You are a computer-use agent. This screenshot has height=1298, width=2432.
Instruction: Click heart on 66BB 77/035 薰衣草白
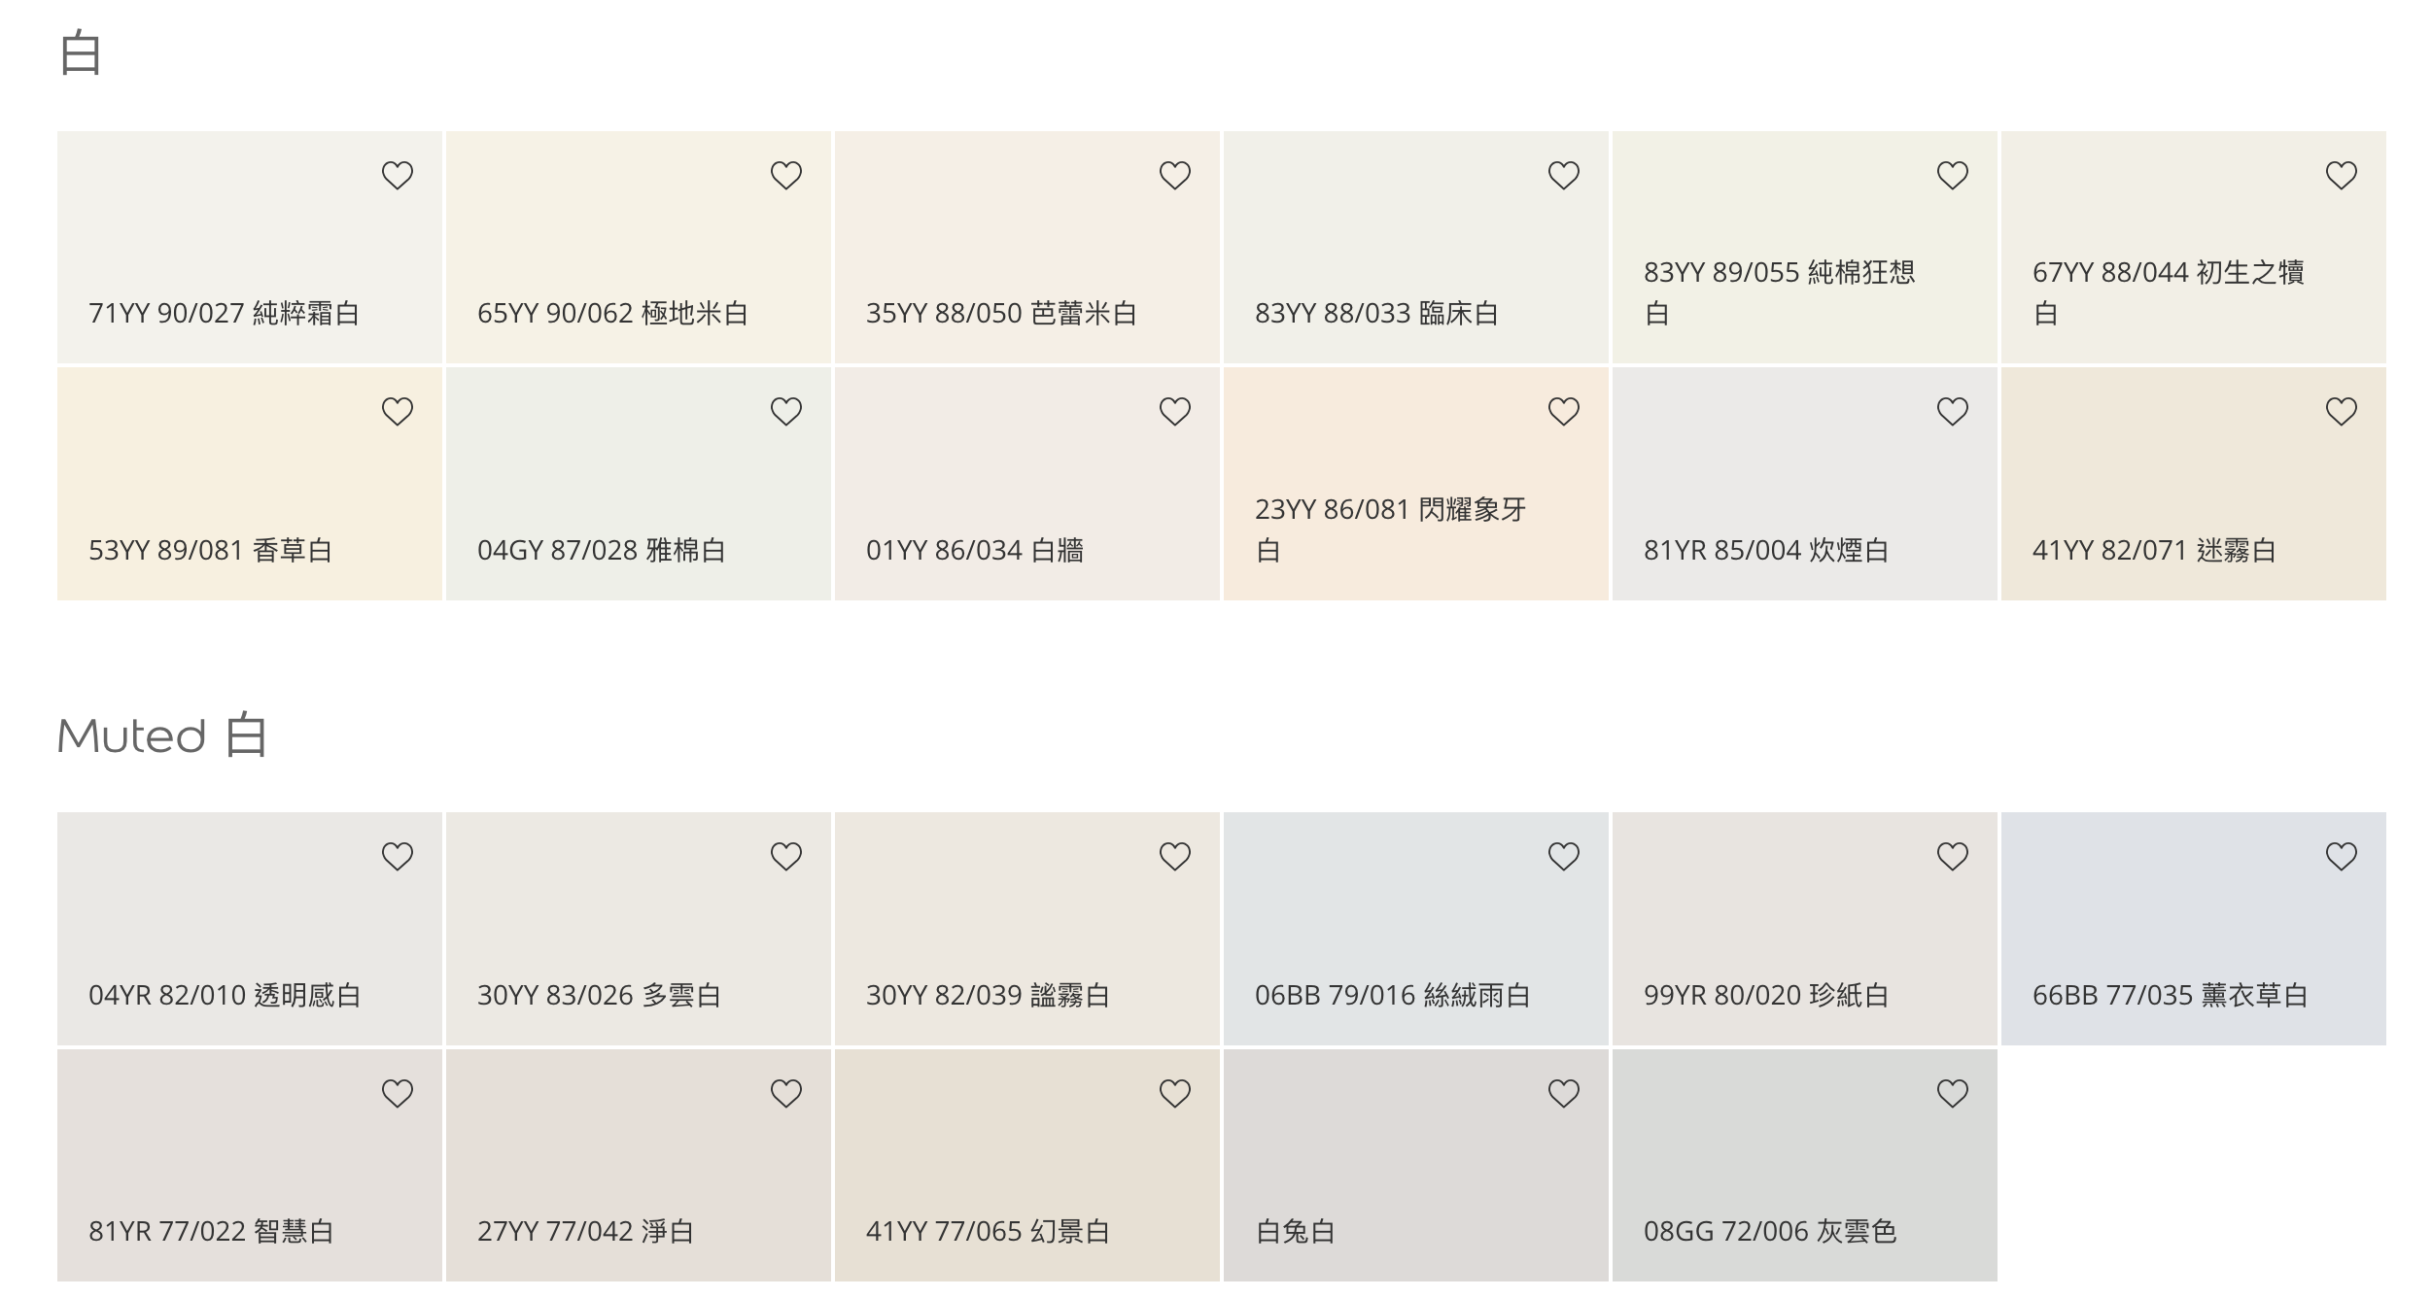coord(2341,857)
